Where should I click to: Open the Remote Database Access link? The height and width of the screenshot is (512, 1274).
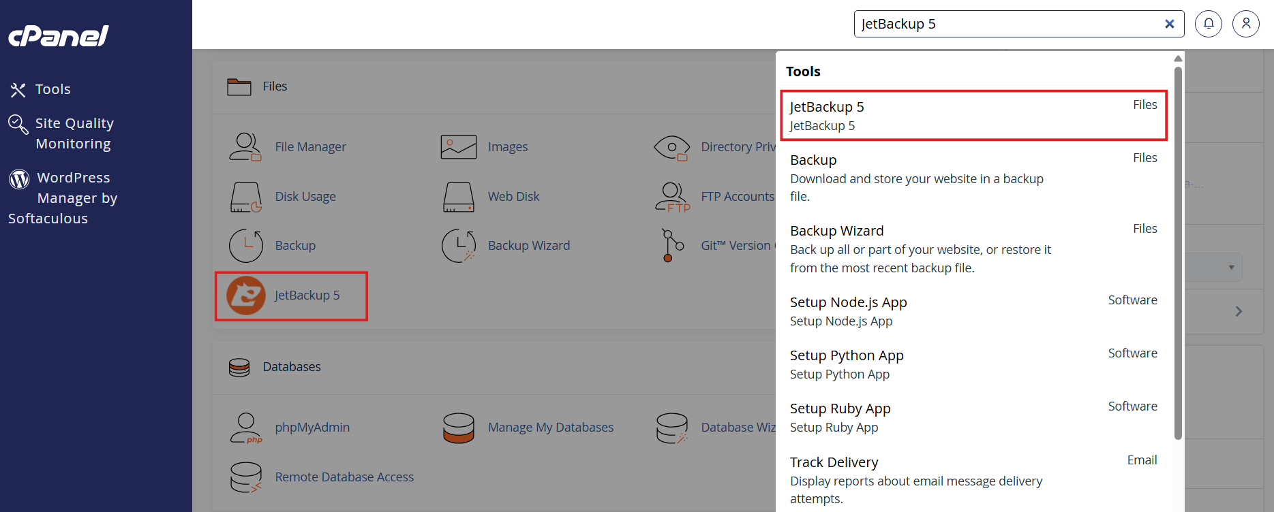344,477
